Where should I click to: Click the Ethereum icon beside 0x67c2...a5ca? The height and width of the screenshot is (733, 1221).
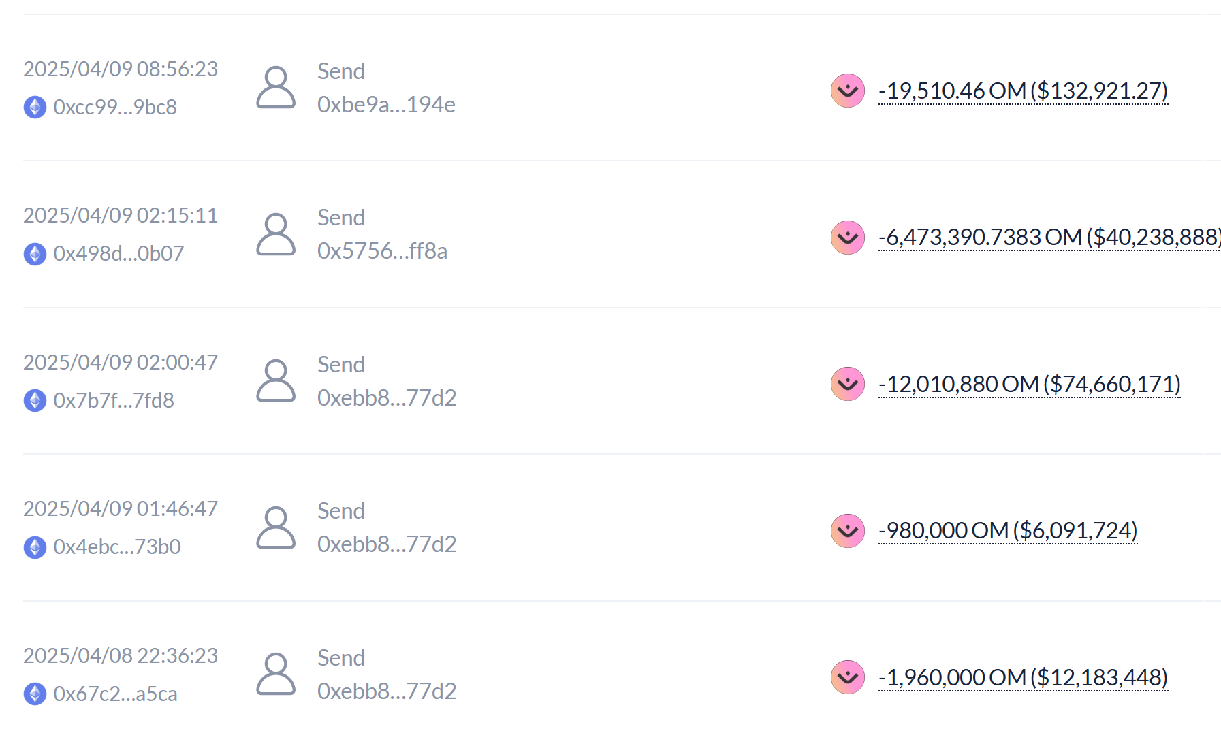coord(35,694)
